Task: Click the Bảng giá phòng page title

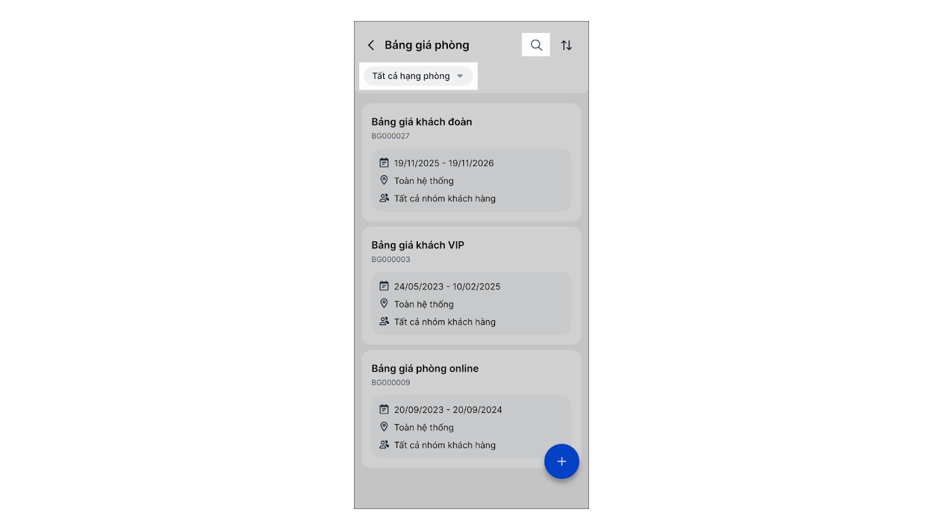Action: (x=427, y=45)
